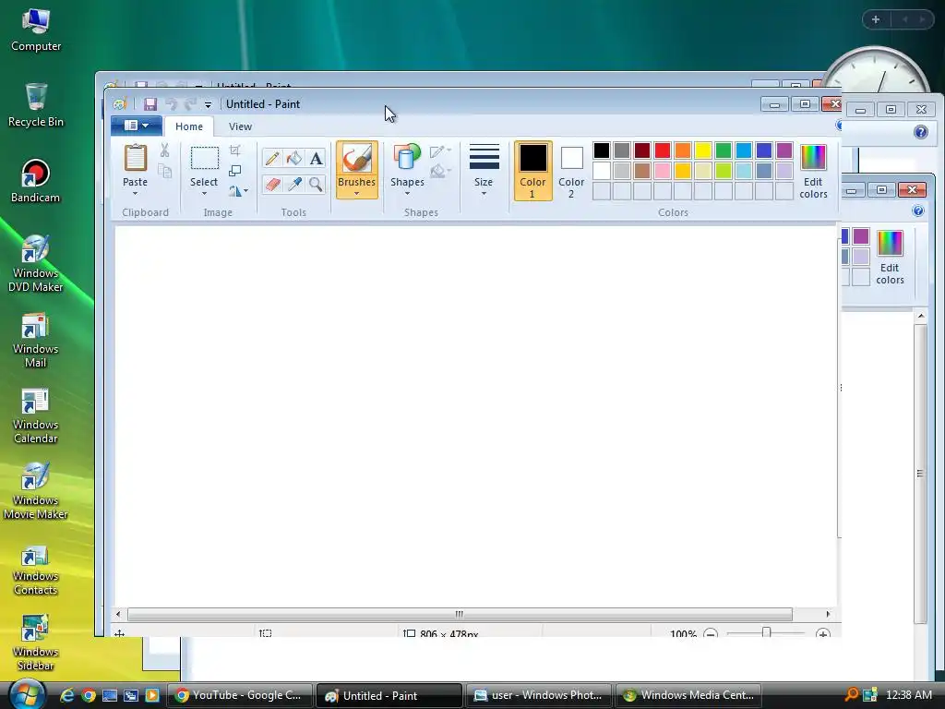
Task: Select the Fill with color bucket tool
Action: (294, 159)
